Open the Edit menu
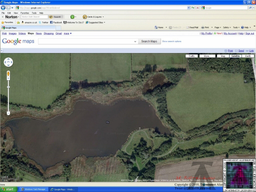Viewport: 256px width, 192px height. pyautogui.click(x=9, y=13)
